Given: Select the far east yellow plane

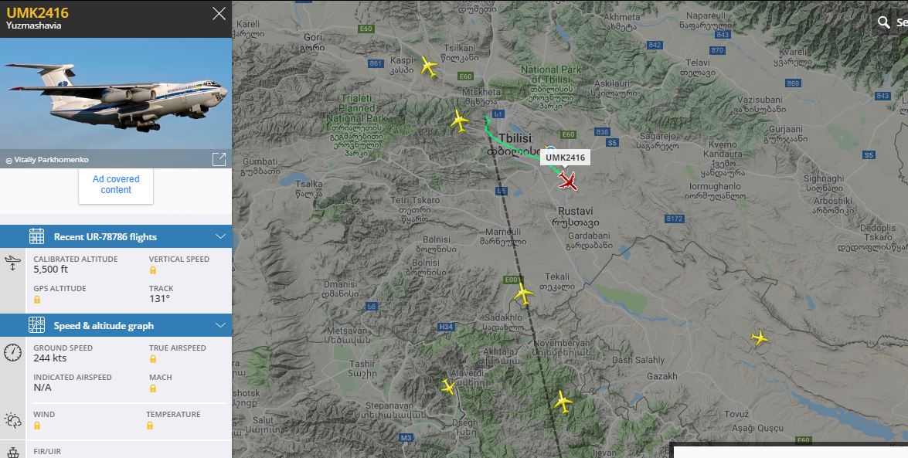Looking at the screenshot, I should 759,337.
